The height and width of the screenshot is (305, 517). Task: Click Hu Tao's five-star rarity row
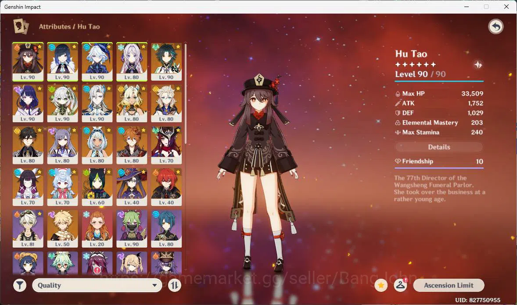pyautogui.click(x=416, y=64)
